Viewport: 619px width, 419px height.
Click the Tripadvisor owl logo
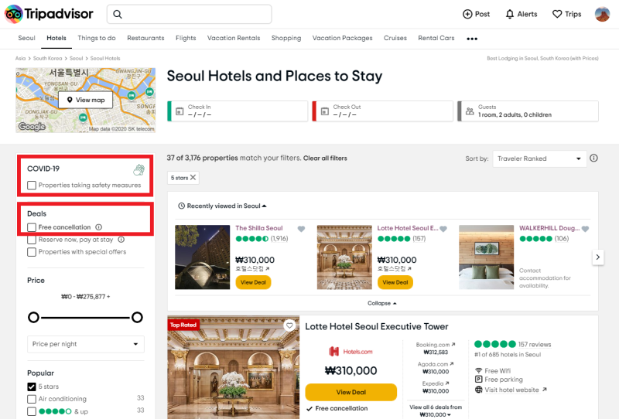13,14
